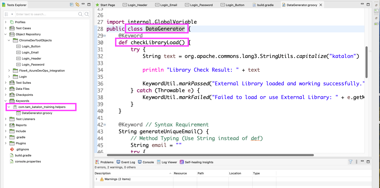
Task: Click the Link with Editor icon in Tests Explorer
Action: [77, 4]
